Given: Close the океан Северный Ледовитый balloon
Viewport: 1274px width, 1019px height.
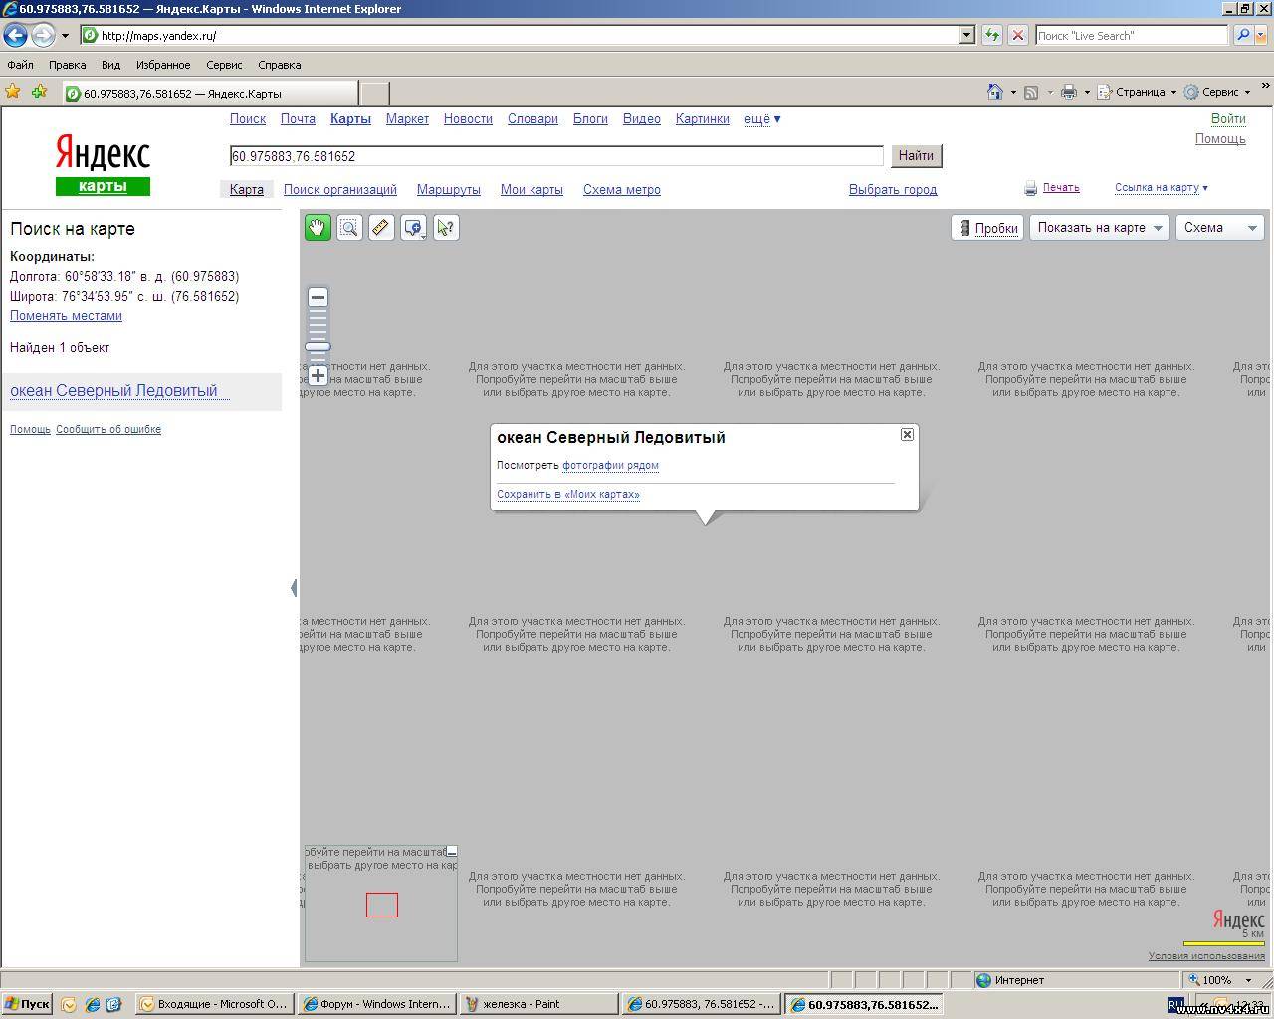Looking at the screenshot, I should pos(907,434).
